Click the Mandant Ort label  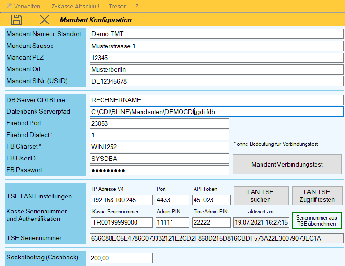(23, 69)
